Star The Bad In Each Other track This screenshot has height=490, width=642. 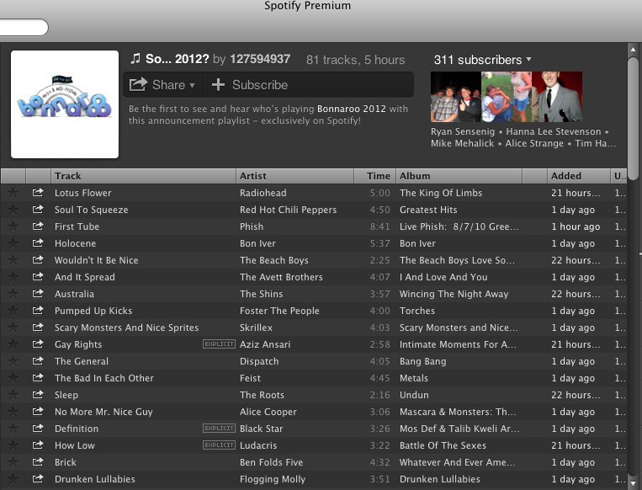[x=13, y=377]
